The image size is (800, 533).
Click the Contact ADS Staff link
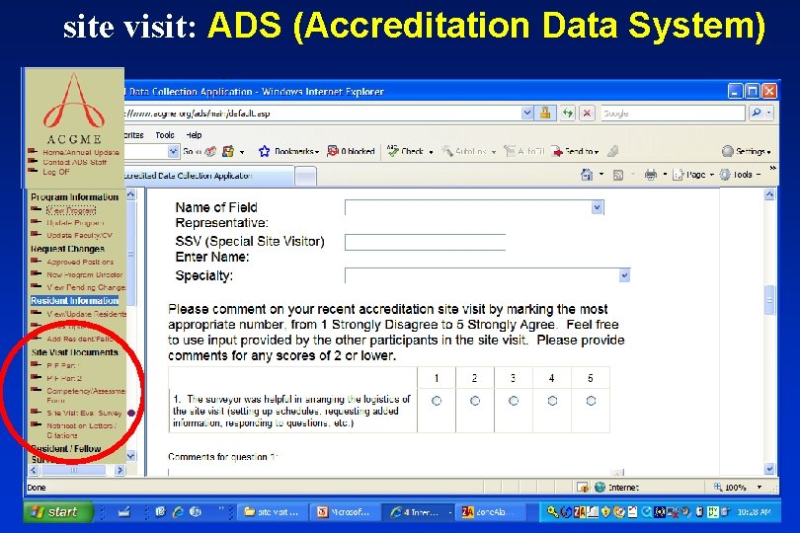[74, 162]
